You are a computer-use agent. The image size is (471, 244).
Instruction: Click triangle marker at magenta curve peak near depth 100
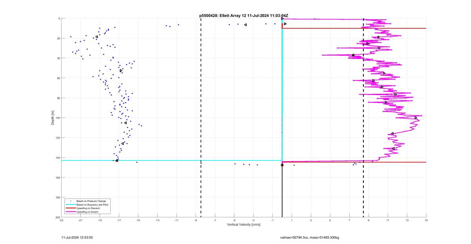coord(416,118)
